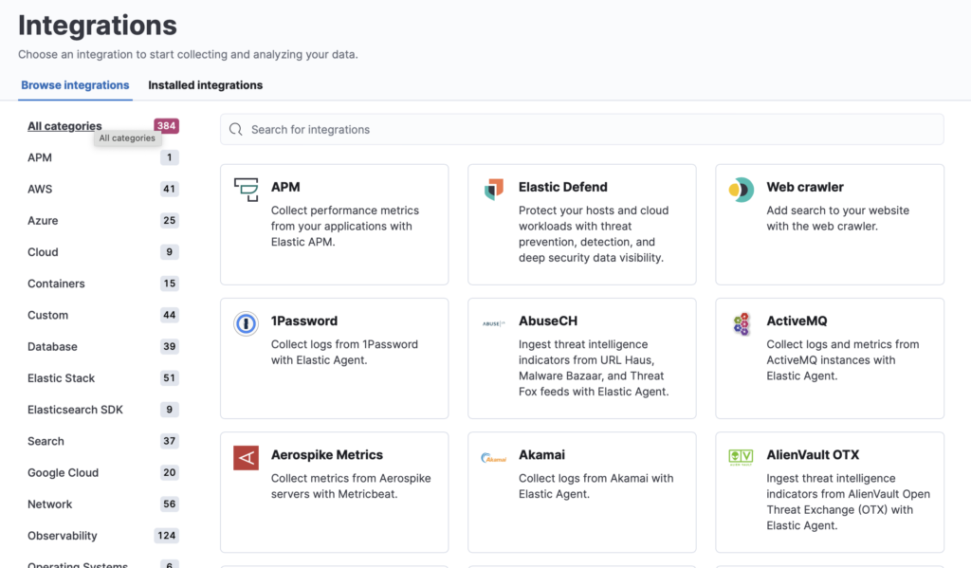The height and width of the screenshot is (568, 971).
Task: Select the Elastic Defend shield icon
Action: (494, 189)
